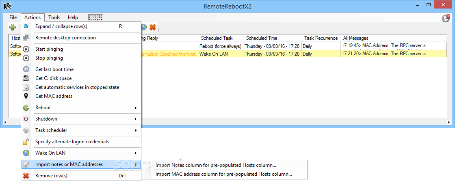Click the Expand / collapse row(s) grid icon
The width and height of the screenshot is (455, 181).
26,26
